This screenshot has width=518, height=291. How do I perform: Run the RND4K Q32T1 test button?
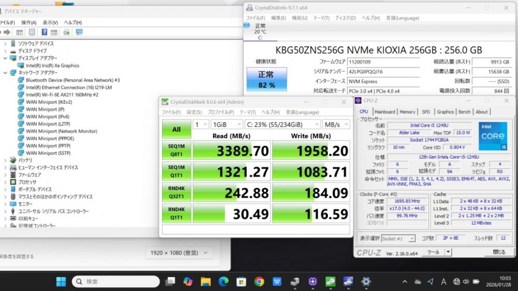coord(177,192)
